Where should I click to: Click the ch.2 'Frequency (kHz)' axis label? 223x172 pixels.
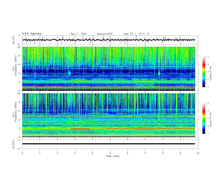pos(15,112)
